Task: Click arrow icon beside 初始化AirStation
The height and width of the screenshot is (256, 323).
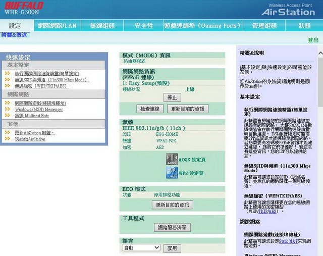Action: tap(8, 139)
